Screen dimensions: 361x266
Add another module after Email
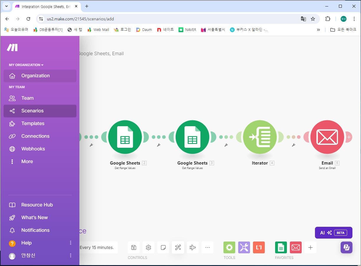(x=349, y=137)
